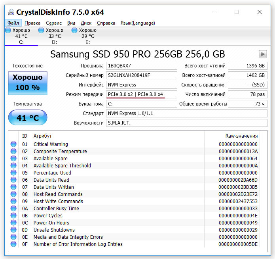
Task: Click status orb for Media and Data Integrity Errors
Action: point(13,237)
